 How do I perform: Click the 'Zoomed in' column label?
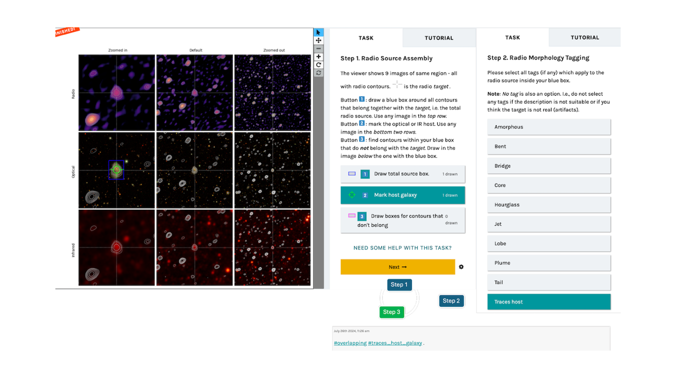tap(118, 51)
